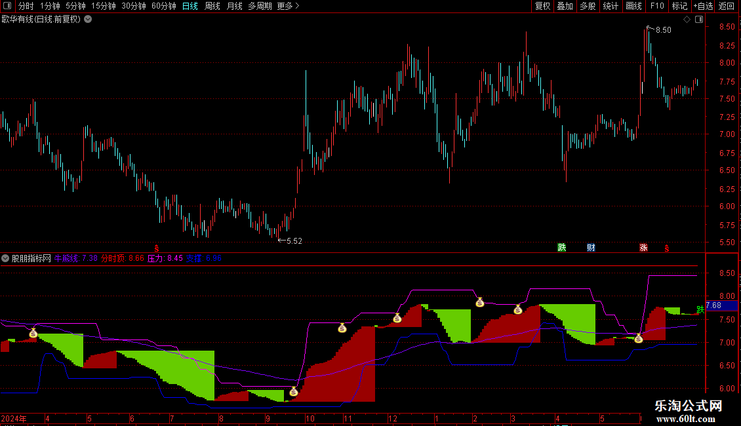The height and width of the screenshot is (426, 741).
Task: Click the money bag signal above March 2025
Action: (518, 310)
